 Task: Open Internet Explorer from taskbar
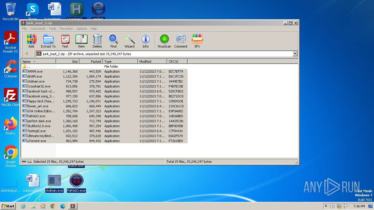(23, 206)
